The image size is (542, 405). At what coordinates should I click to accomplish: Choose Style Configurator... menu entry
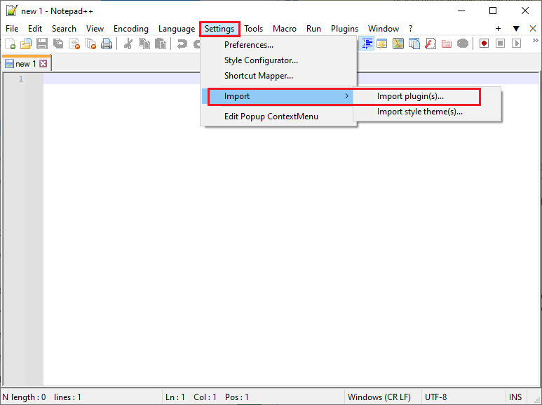(x=279, y=60)
